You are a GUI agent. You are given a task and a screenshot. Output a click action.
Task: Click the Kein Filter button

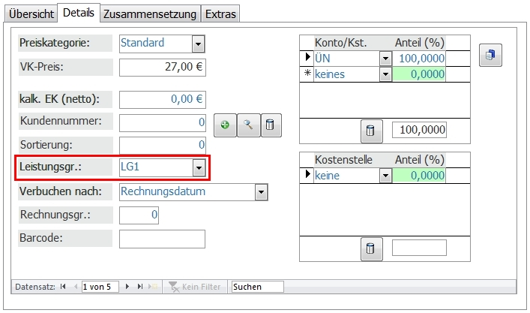(196, 287)
